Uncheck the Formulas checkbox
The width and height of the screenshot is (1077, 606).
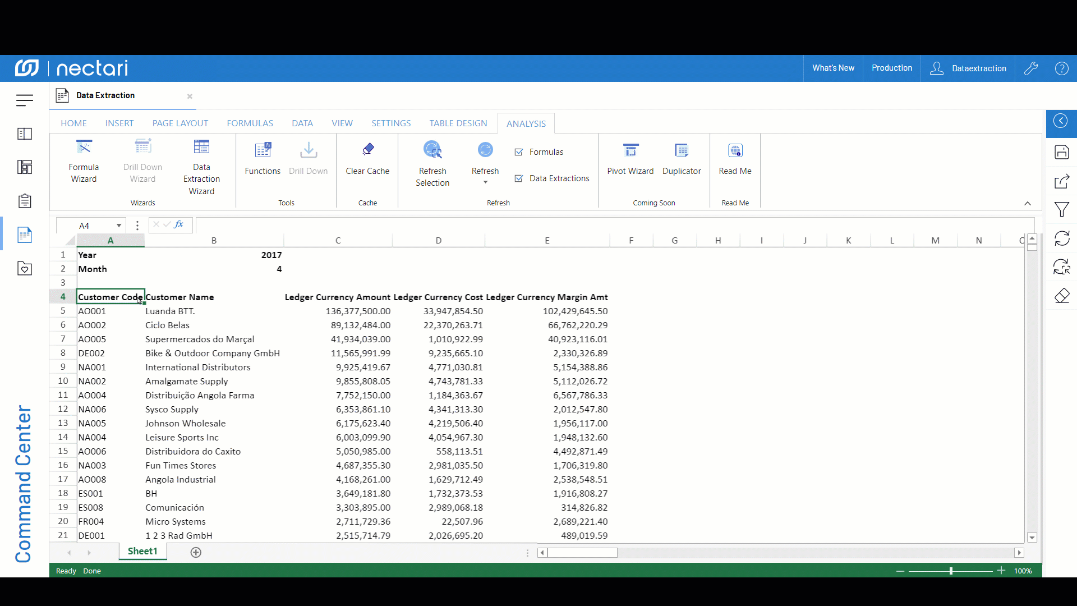519,152
